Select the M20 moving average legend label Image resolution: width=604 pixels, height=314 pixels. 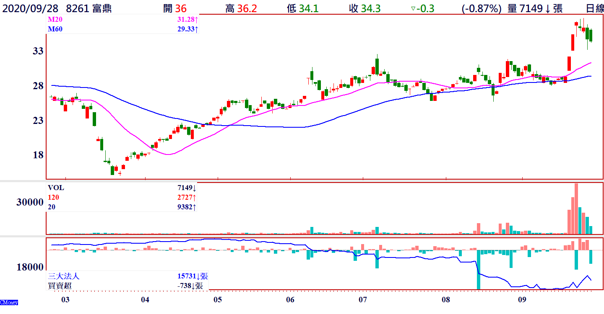coord(55,20)
